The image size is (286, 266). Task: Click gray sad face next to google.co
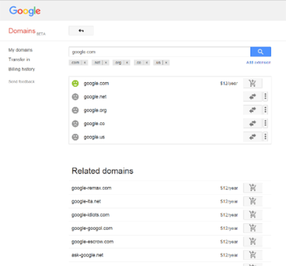tap(75, 123)
